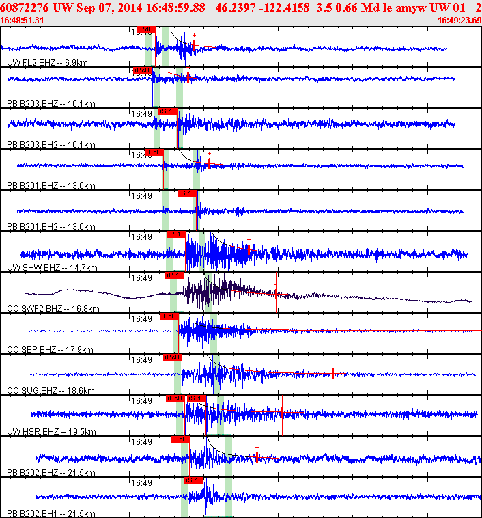Click station label UW FL2 EHZ -- 6.9km
This screenshot has width=482, height=518.
[47, 62]
